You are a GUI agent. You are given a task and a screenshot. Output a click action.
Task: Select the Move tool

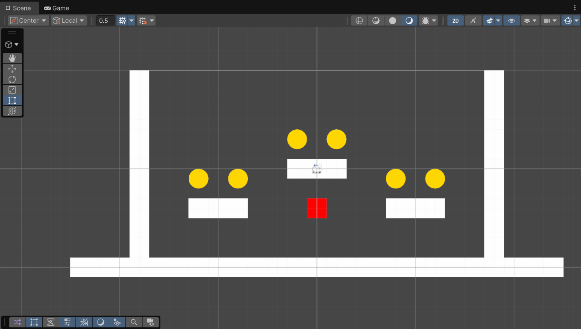[12, 69]
